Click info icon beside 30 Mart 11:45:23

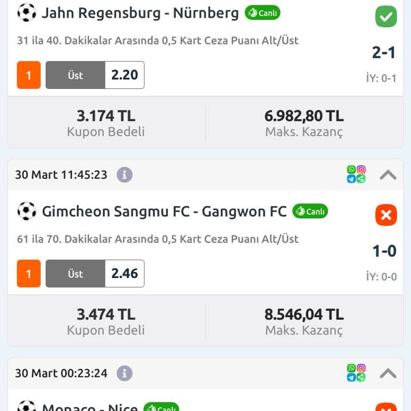tap(125, 174)
